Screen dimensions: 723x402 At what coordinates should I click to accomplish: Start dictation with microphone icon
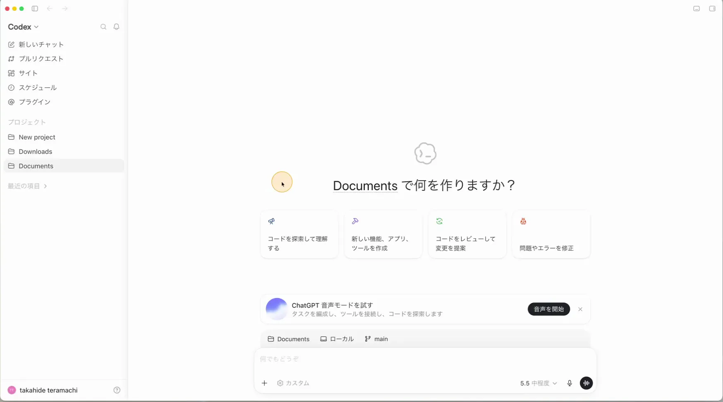[x=570, y=383]
